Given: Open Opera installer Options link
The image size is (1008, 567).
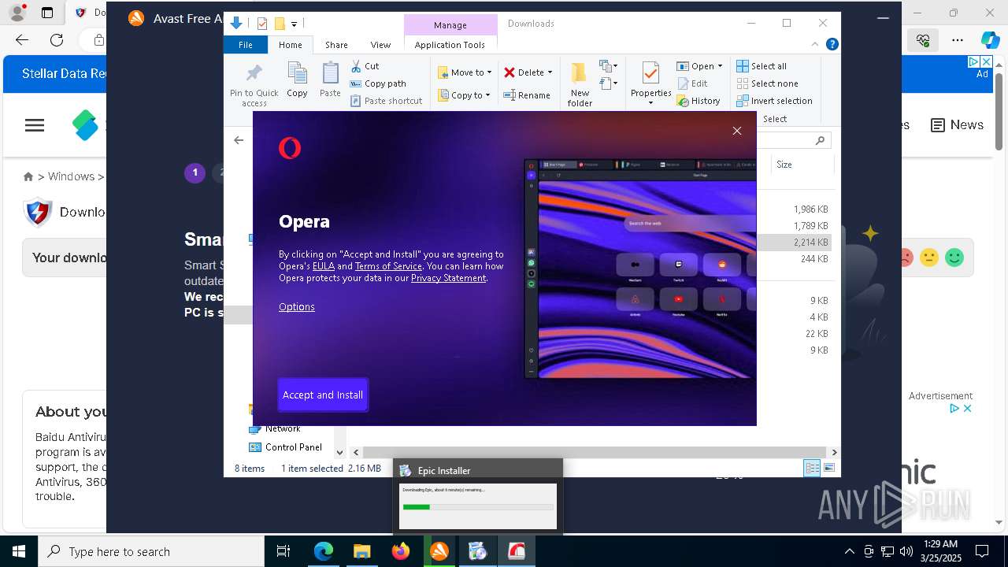Looking at the screenshot, I should click(297, 306).
